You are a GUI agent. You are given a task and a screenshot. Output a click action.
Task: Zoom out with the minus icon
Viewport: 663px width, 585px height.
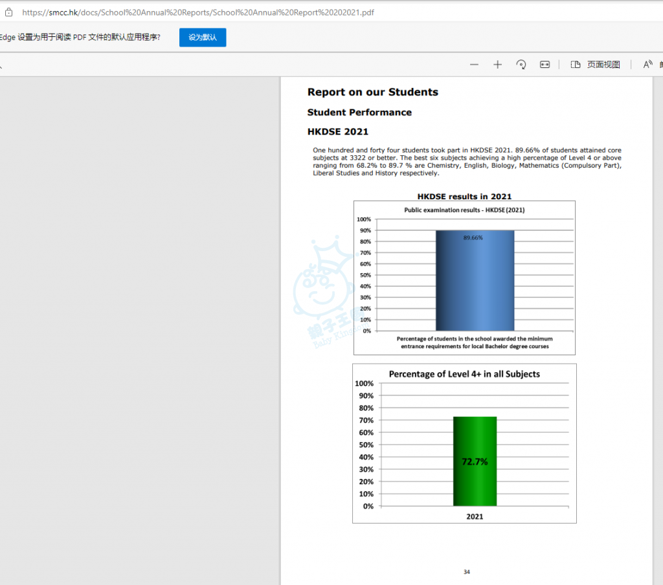coord(474,64)
